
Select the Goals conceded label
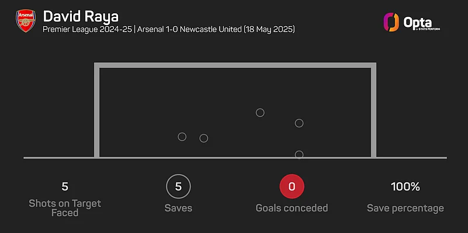point(292,208)
